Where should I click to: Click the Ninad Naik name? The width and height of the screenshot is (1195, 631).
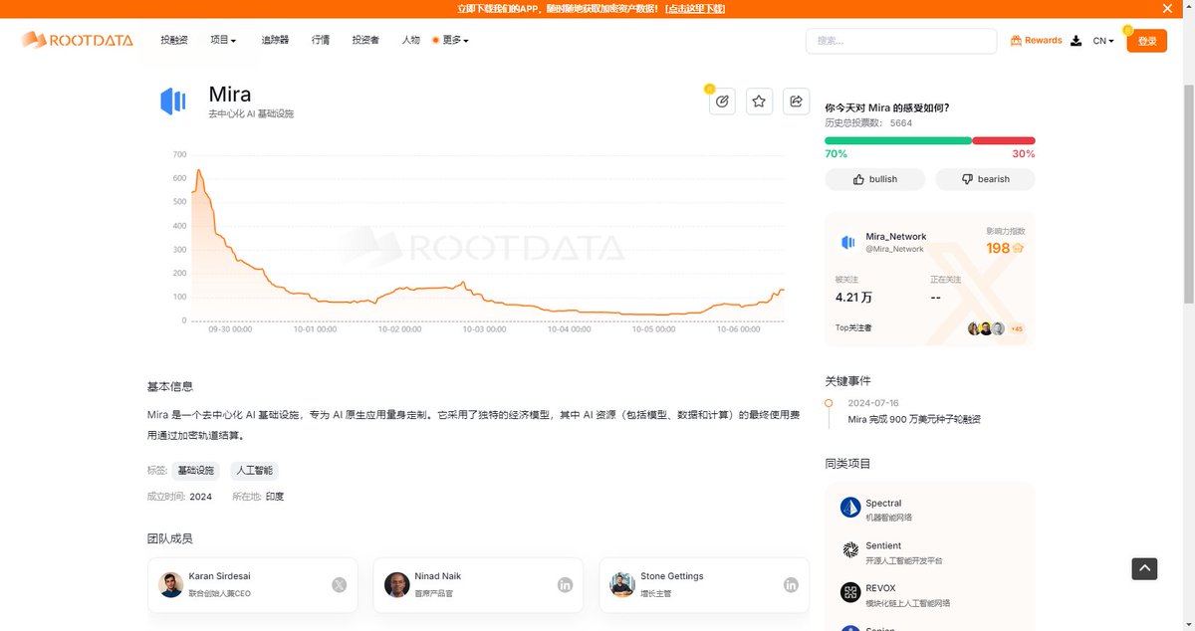click(438, 576)
